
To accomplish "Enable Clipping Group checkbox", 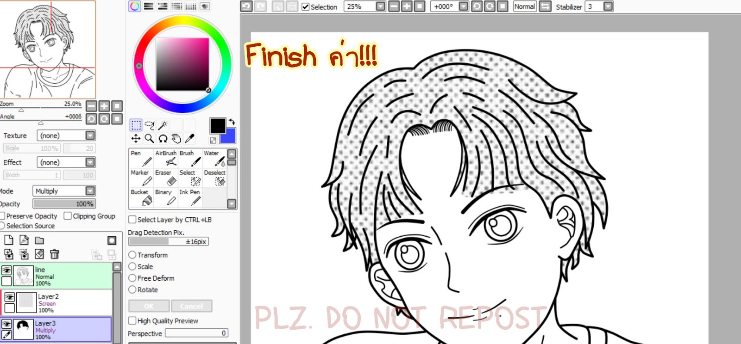I will 68,216.
